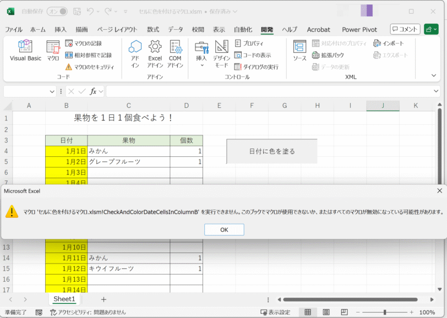Close the Microsoft Excel error dialog
This screenshot has width=447, height=318.
pos(440,190)
